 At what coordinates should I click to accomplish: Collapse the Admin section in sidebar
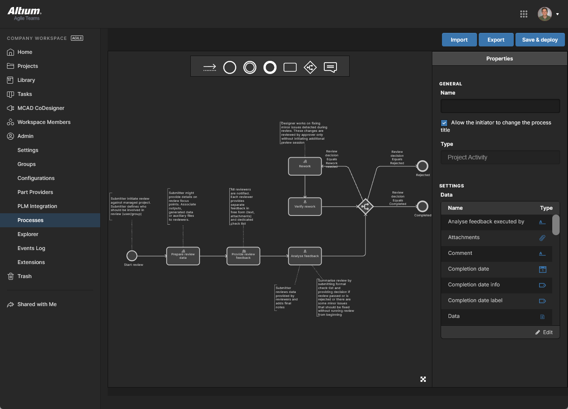[25, 136]
